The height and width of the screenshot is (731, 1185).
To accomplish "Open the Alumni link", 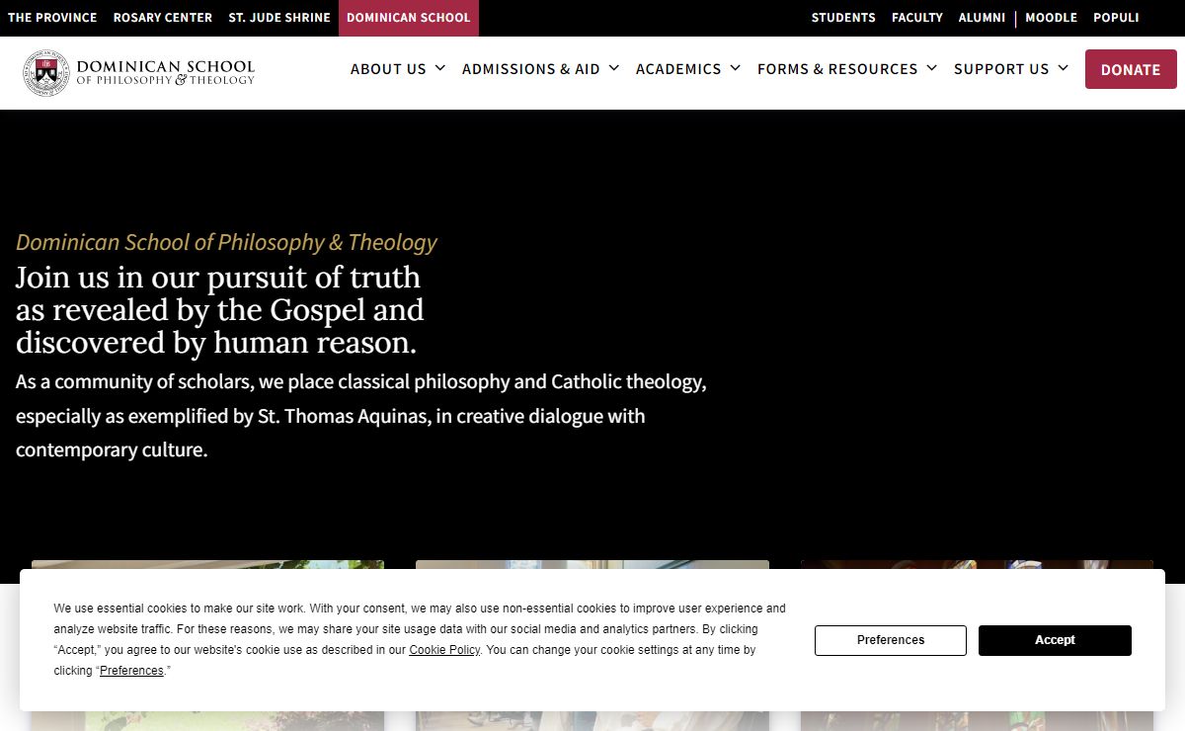I will (x=982, y=18).
